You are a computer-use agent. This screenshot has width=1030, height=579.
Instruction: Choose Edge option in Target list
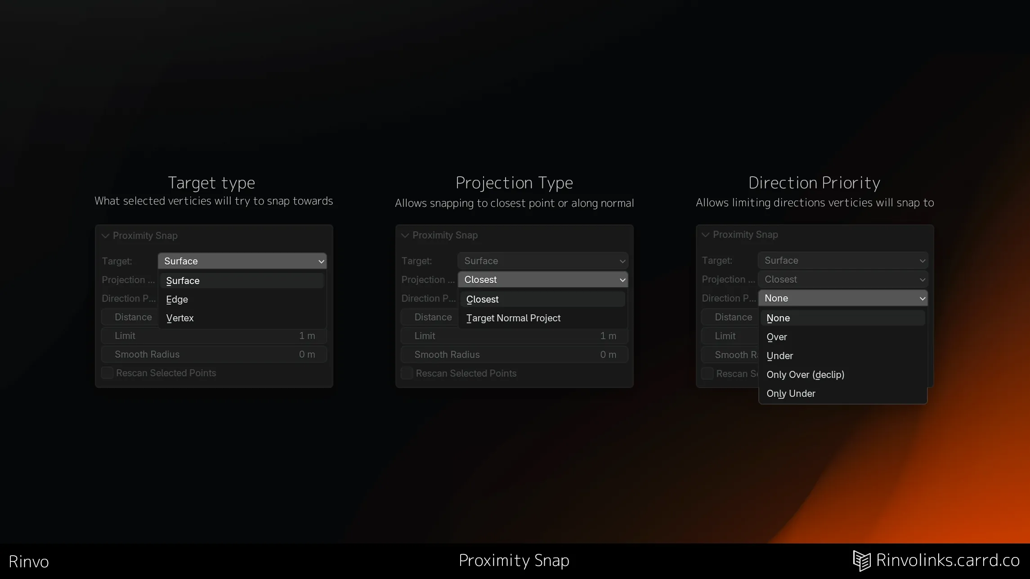click(242, 299)
